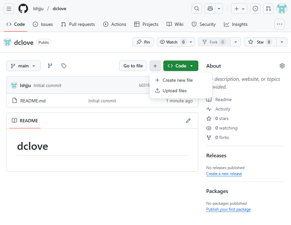View tags icon

[64, 66]
